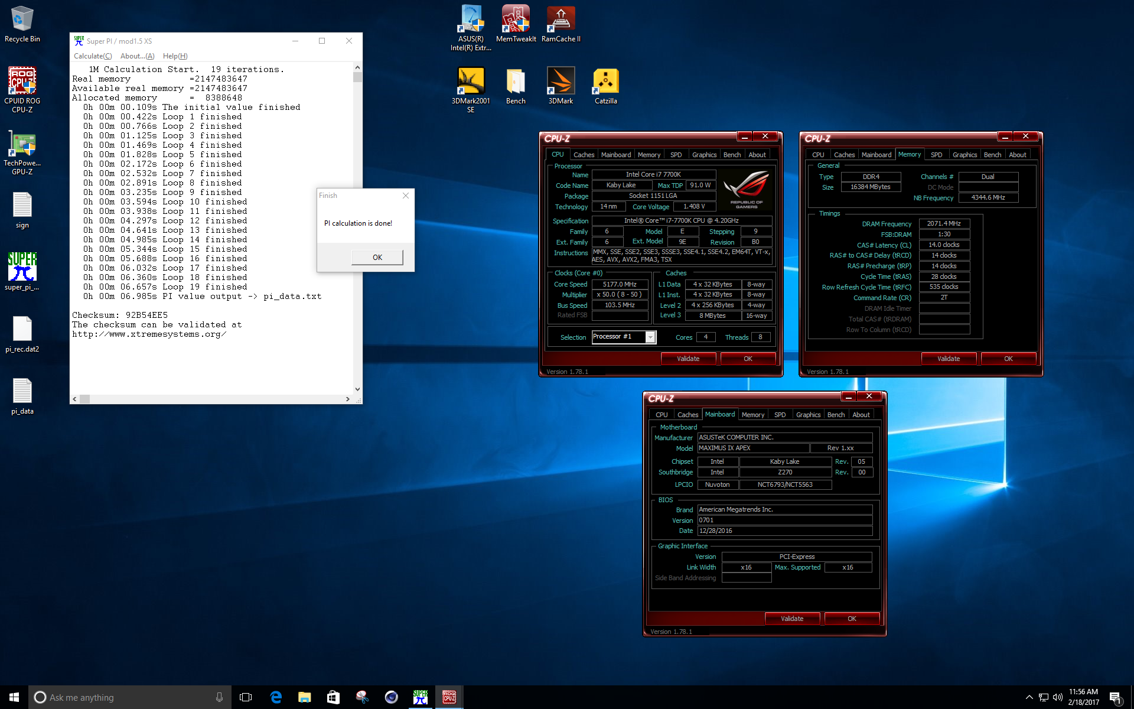Viewport: 1134px width, 709px height.
Task: Open the super_pi desktop icon
Action: [22, 272]
